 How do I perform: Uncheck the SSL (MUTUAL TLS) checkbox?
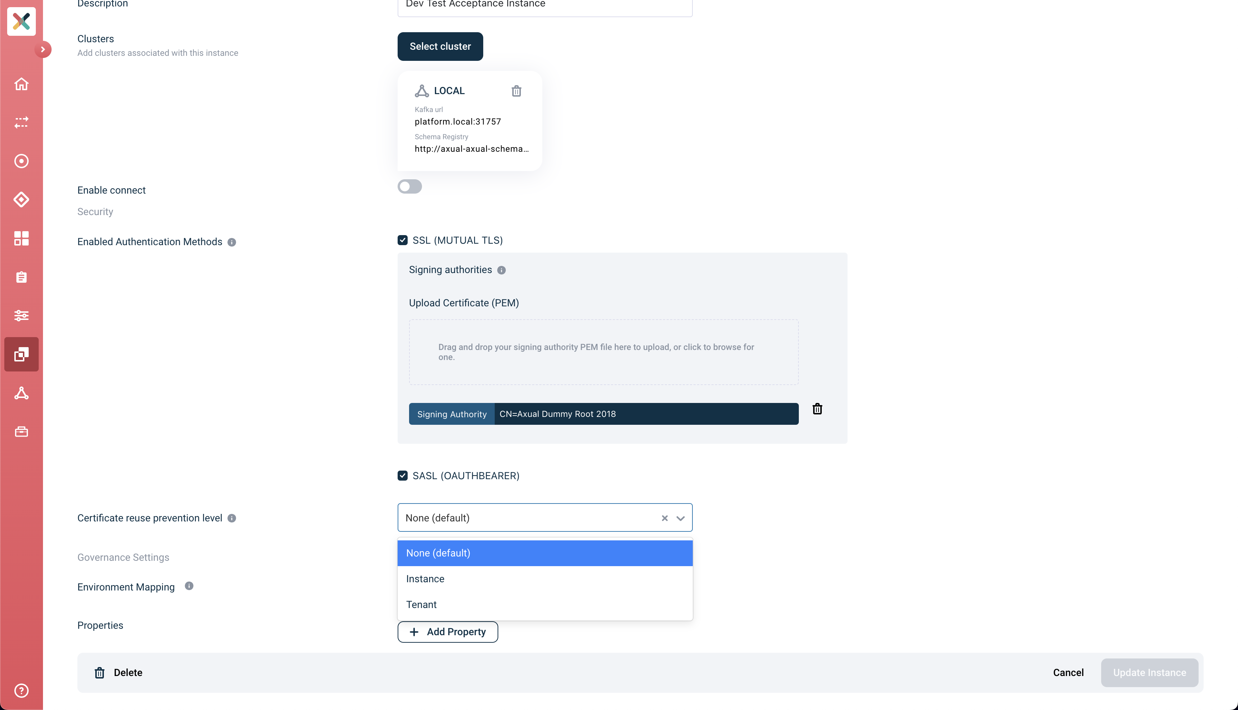[x=403, y=240]
